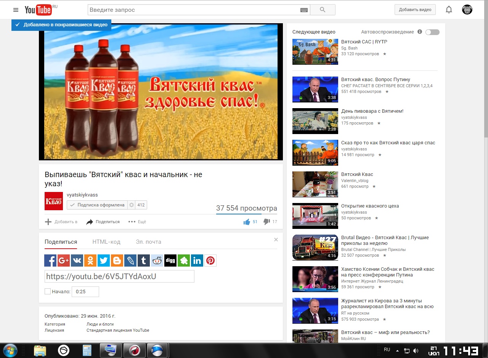Screen dimensions: 488x358
Task: Share the video on reddit
Action: pos(157,261)
